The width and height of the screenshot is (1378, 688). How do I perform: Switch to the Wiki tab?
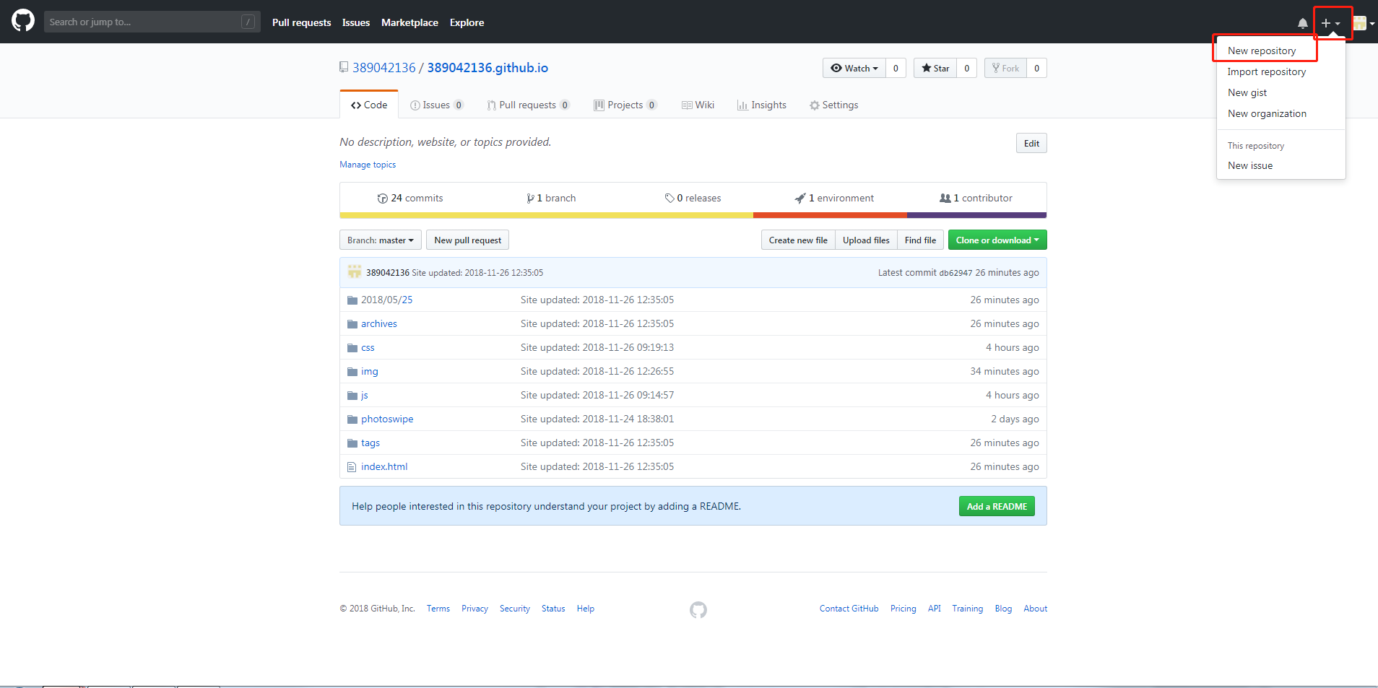698,105
